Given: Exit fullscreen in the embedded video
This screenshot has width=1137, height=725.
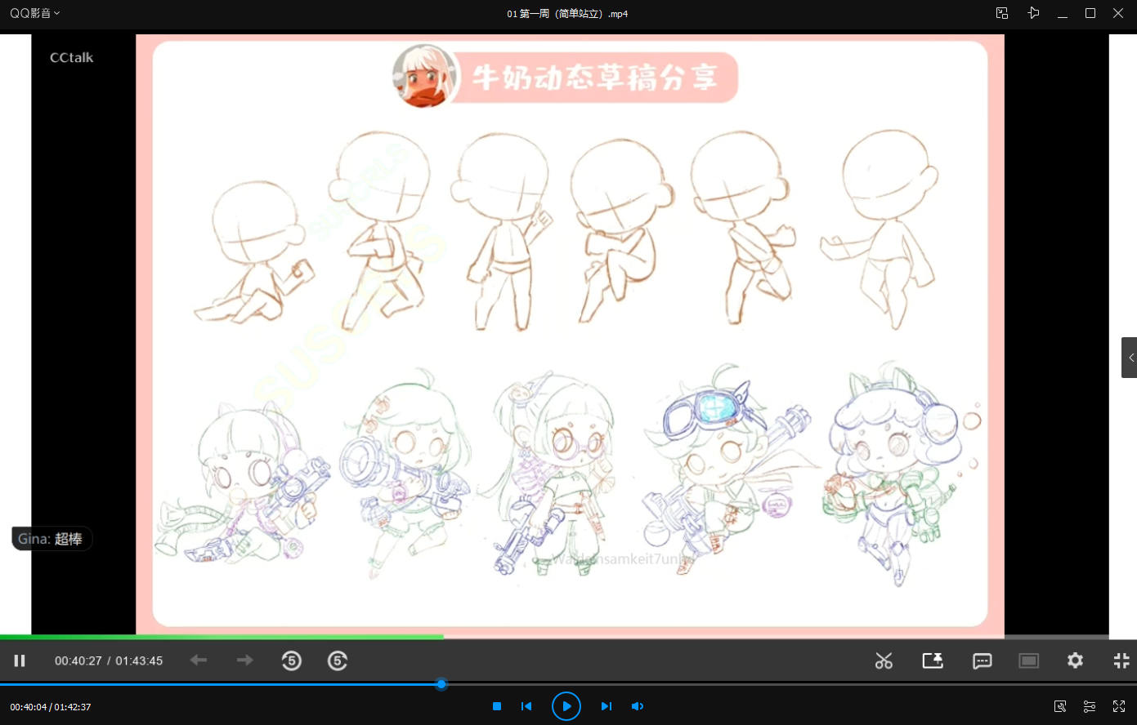Looking at the screenshot, I should [1121, 661].
